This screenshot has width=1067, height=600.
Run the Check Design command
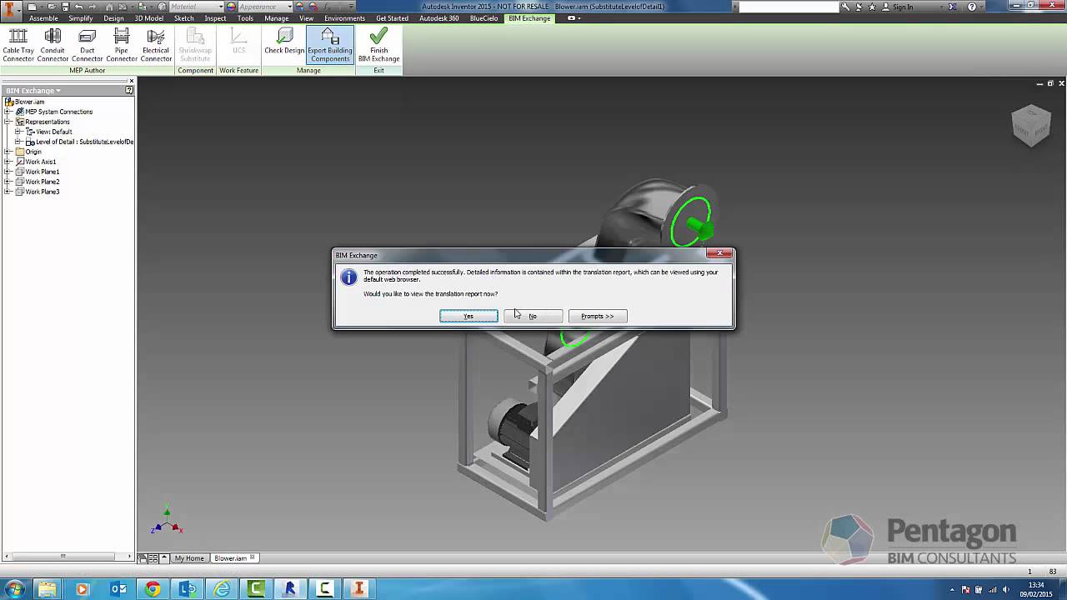[284, 41]
